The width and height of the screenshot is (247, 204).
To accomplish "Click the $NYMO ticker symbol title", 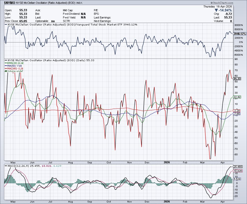I will pos(9,3).
